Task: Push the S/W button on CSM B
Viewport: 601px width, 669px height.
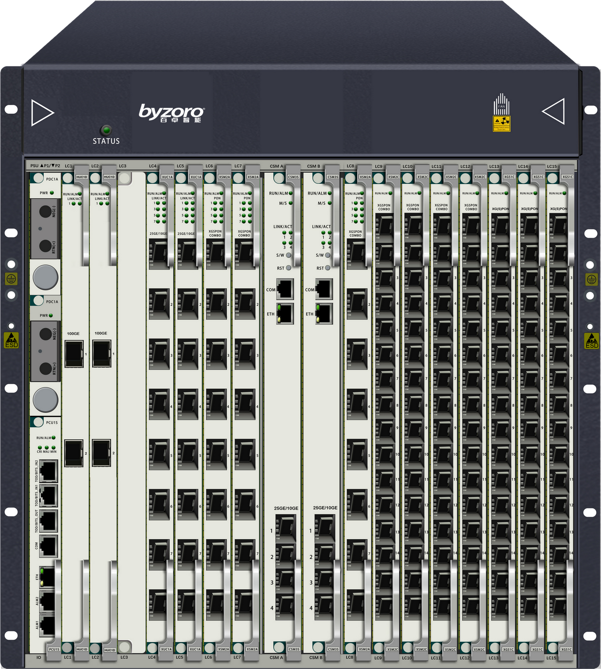Action: click(x=328, y=255)
